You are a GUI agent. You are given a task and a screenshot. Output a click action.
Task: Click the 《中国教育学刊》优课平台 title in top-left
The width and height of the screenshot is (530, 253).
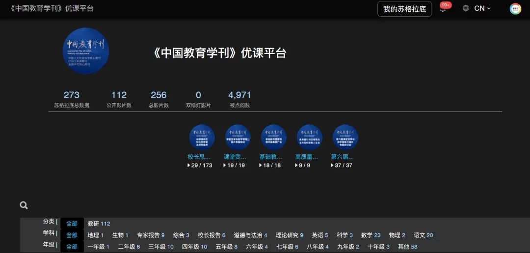(52, 8)
